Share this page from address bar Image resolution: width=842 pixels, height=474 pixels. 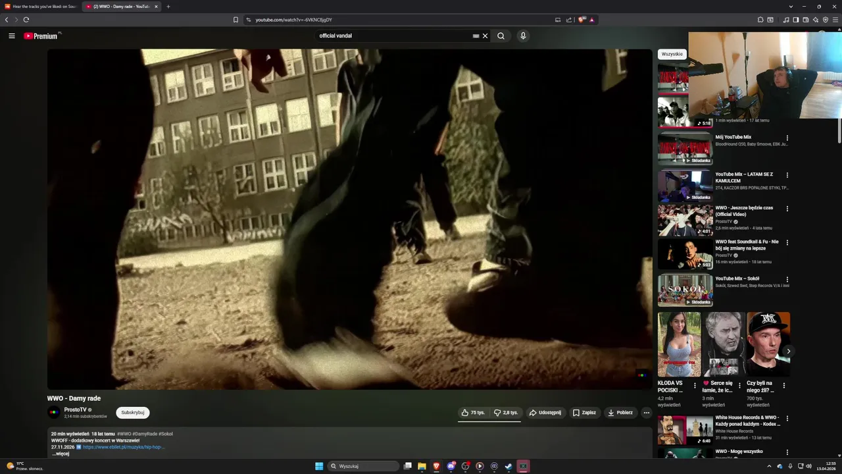(x=569, y=20)
